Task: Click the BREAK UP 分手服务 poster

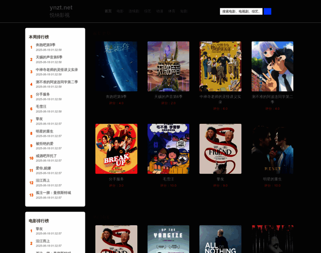Action: click(x=116, y=149)
